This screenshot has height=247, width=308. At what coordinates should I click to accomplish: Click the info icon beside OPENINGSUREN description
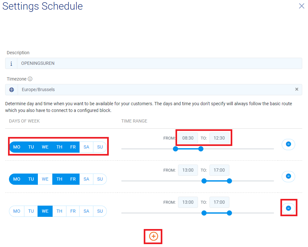pos(11,64)
